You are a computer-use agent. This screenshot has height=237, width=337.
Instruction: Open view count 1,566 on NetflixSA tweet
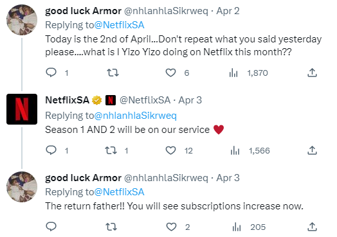tap(235, 150)
